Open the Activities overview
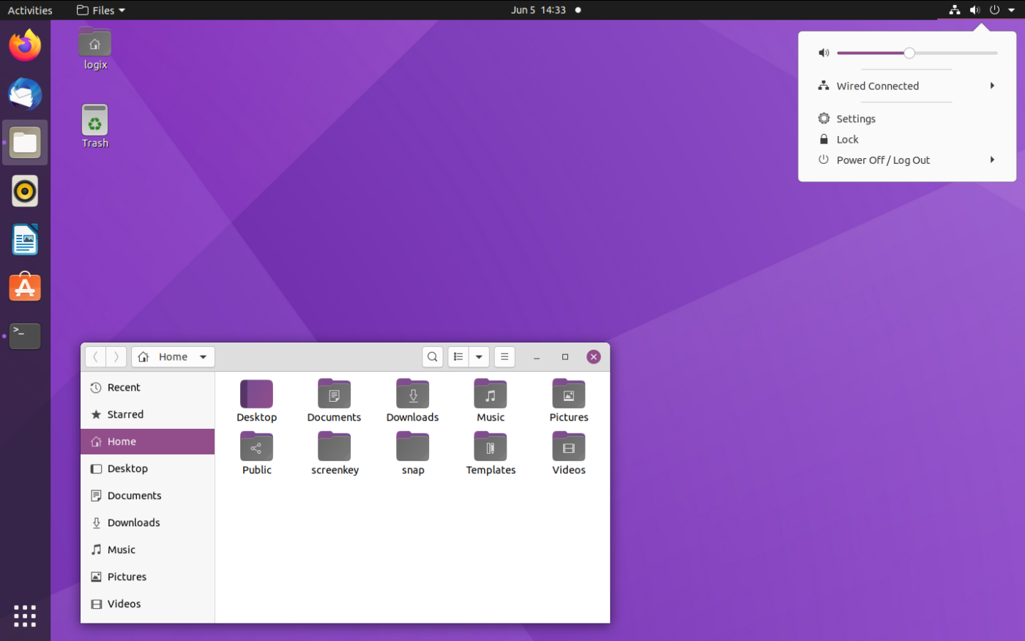Image resolution: width=1025 pixels, height=641 pixels. [x=30, y=10]
